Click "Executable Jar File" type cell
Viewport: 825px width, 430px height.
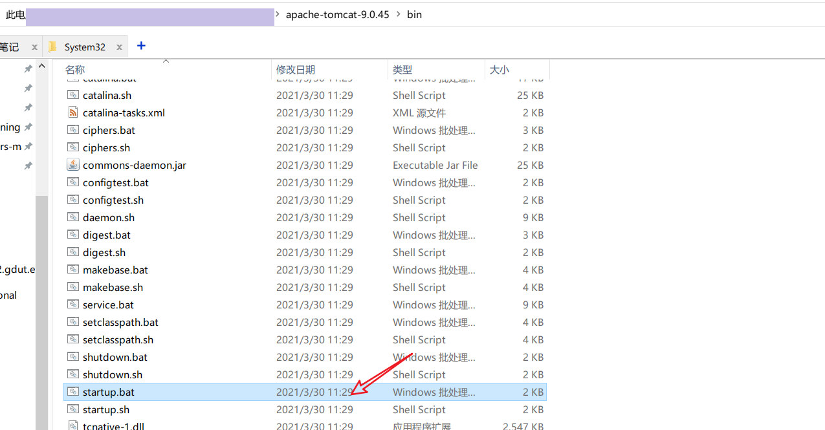[435, 165]
